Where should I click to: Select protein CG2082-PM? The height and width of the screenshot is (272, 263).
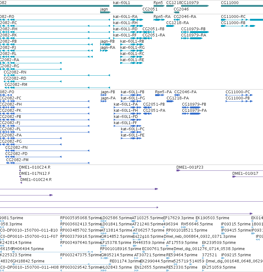tap(48, 163)
